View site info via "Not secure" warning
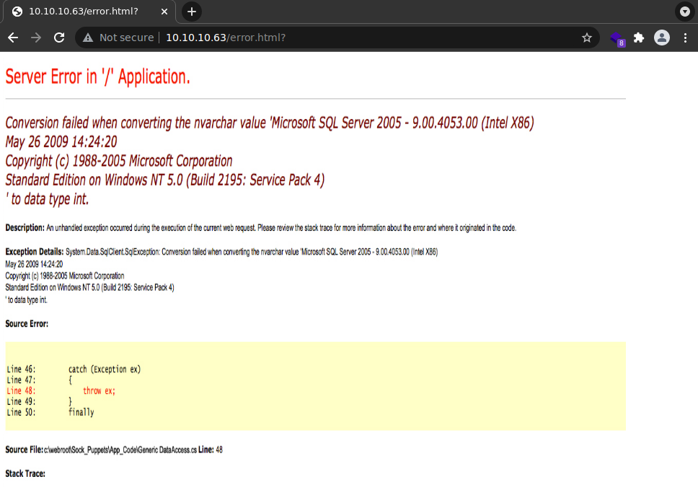 coord(118,38)
